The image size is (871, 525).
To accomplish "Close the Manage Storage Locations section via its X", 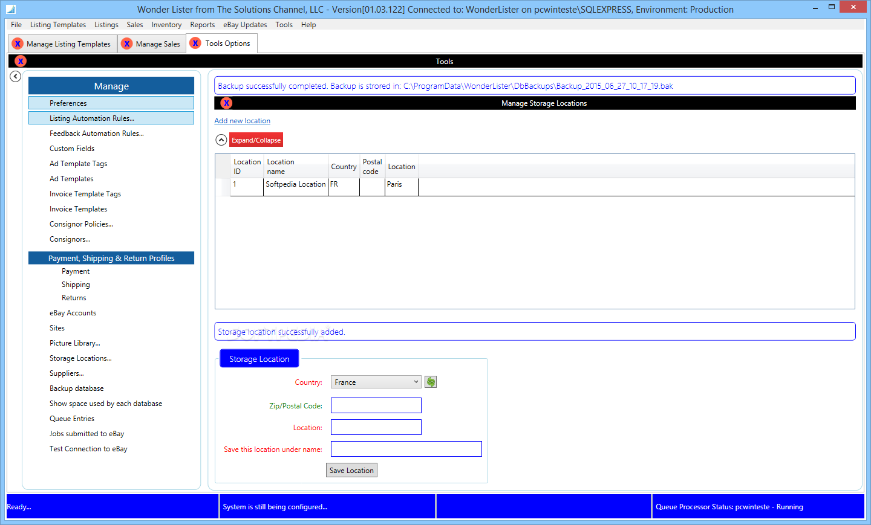I will pos(227,103).
